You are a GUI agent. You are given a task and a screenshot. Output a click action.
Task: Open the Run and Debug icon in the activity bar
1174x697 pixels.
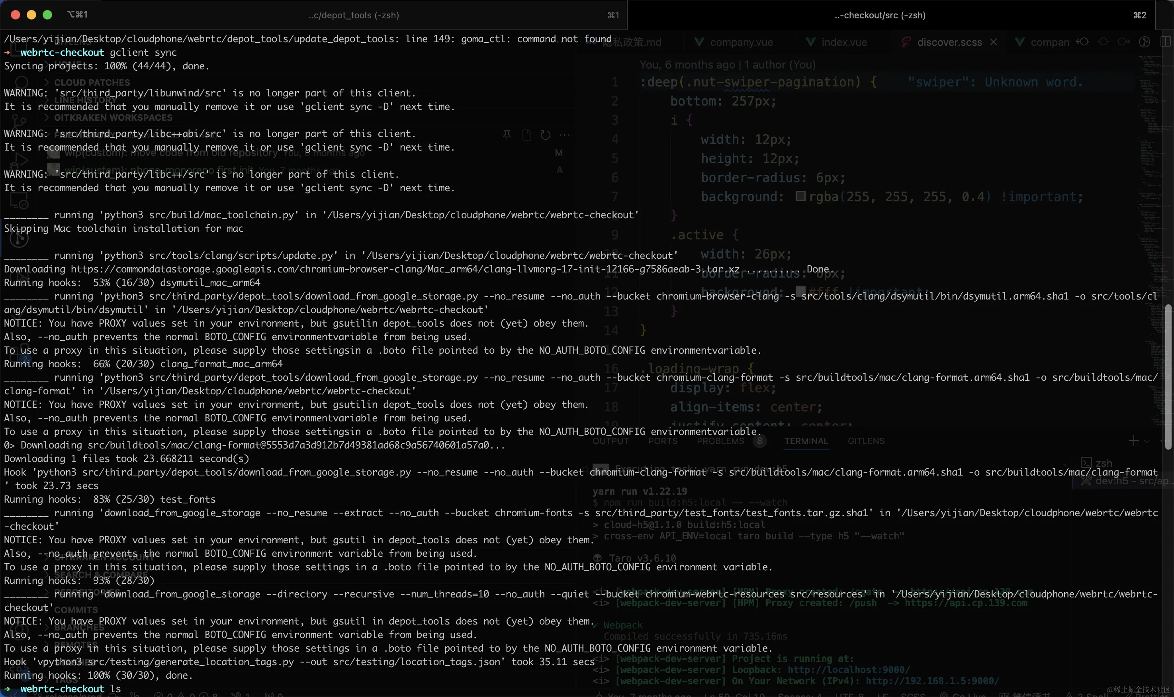(19, 162)
